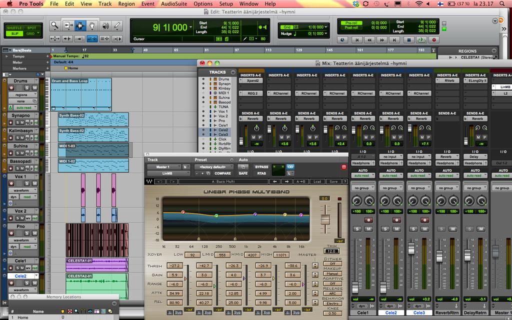Screen dimensions: 512x320
Task: Open Spotlight search in menu bar
Action: tap(502, 4)
